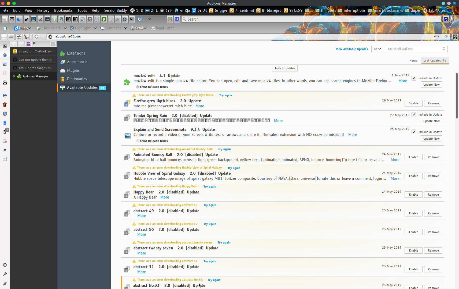Open the magnifier search icon next to the search bar
Viewport: 459px width, 289px height.
click(177, 19)
